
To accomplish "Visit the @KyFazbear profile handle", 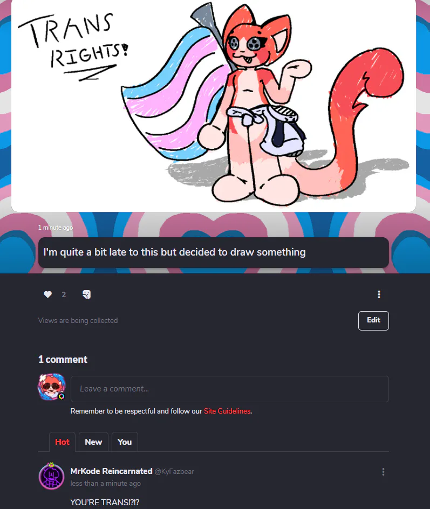I will click(x=174, y=471).
